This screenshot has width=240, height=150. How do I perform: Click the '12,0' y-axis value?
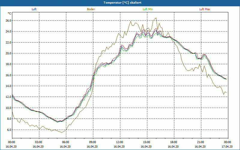point(8,97)
